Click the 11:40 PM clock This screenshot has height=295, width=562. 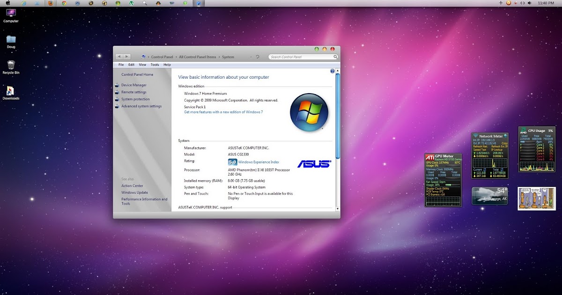(547, 3)
